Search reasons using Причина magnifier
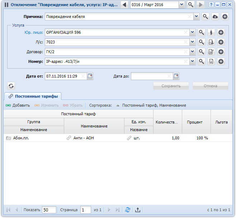 point(206,17)
